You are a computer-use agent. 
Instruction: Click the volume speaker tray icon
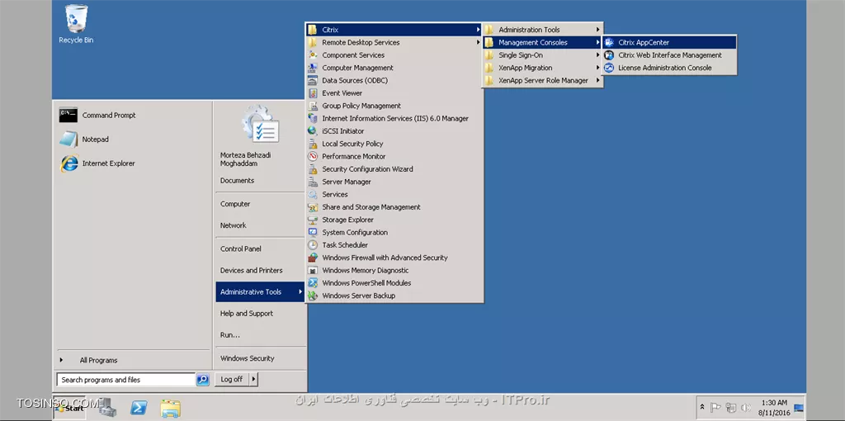click(x=746, y=408)
